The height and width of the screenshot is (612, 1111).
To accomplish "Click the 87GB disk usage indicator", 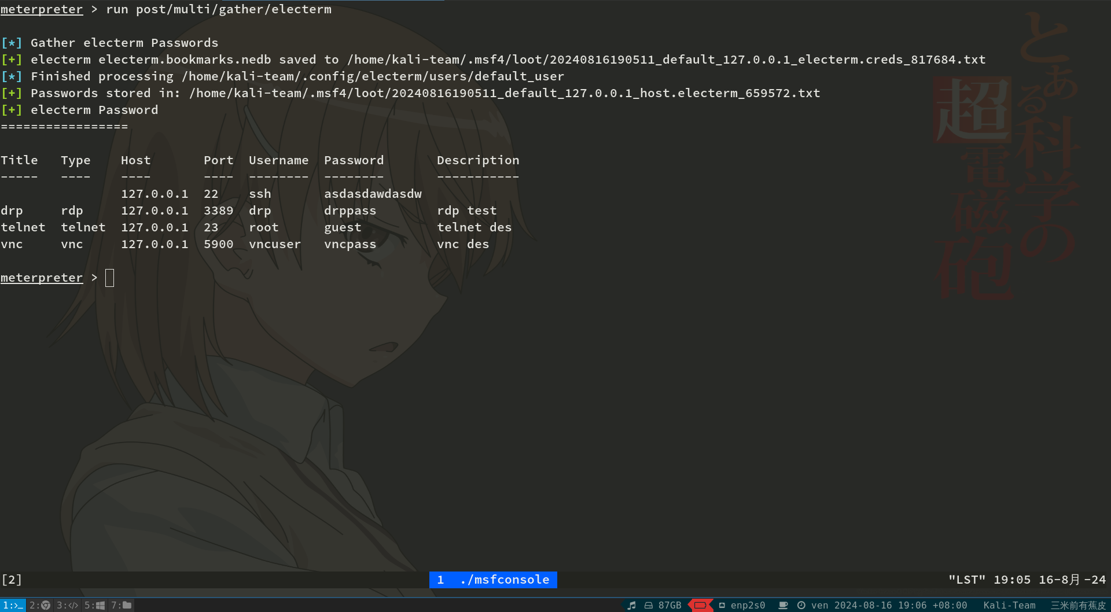I will (663, 605).
